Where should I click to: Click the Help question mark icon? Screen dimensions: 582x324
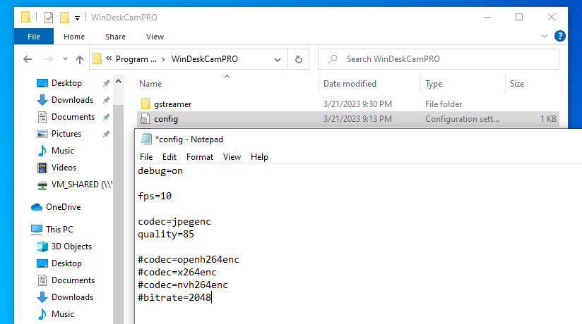coord(559,37)
